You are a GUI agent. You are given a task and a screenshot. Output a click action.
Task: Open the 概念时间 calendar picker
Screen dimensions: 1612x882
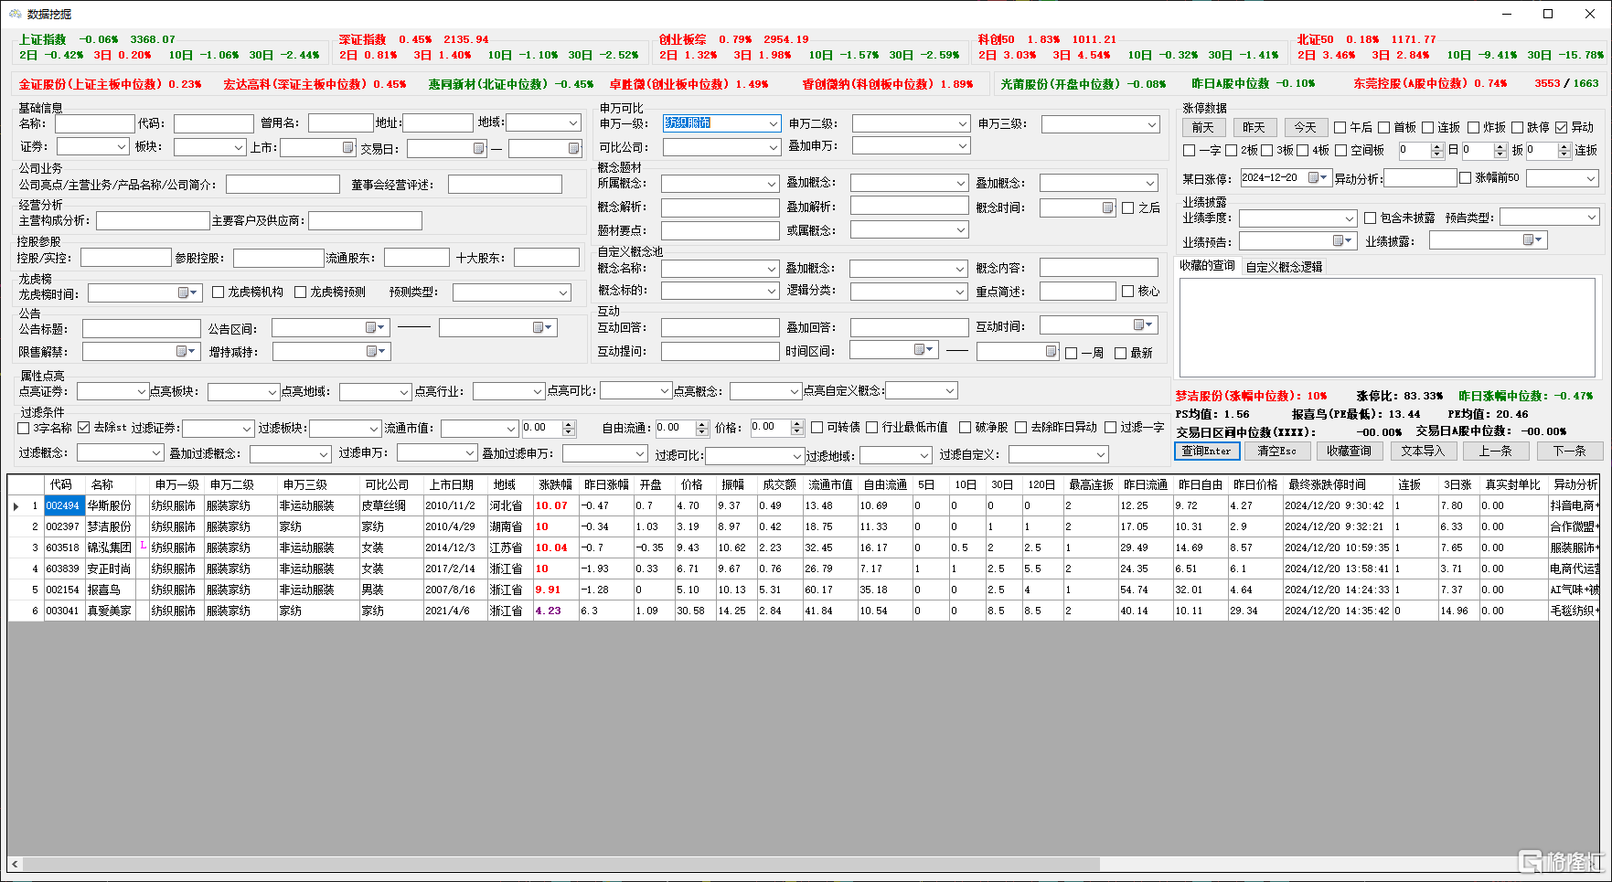click(x=1107, y=208)
